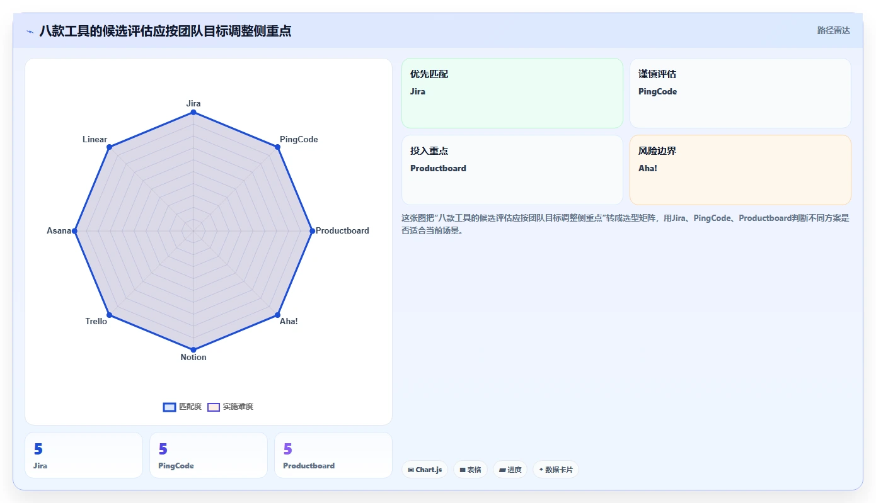Click the Productboard score card showing 5
This screenshot has height=503, width=876.
tap(333, 455)
